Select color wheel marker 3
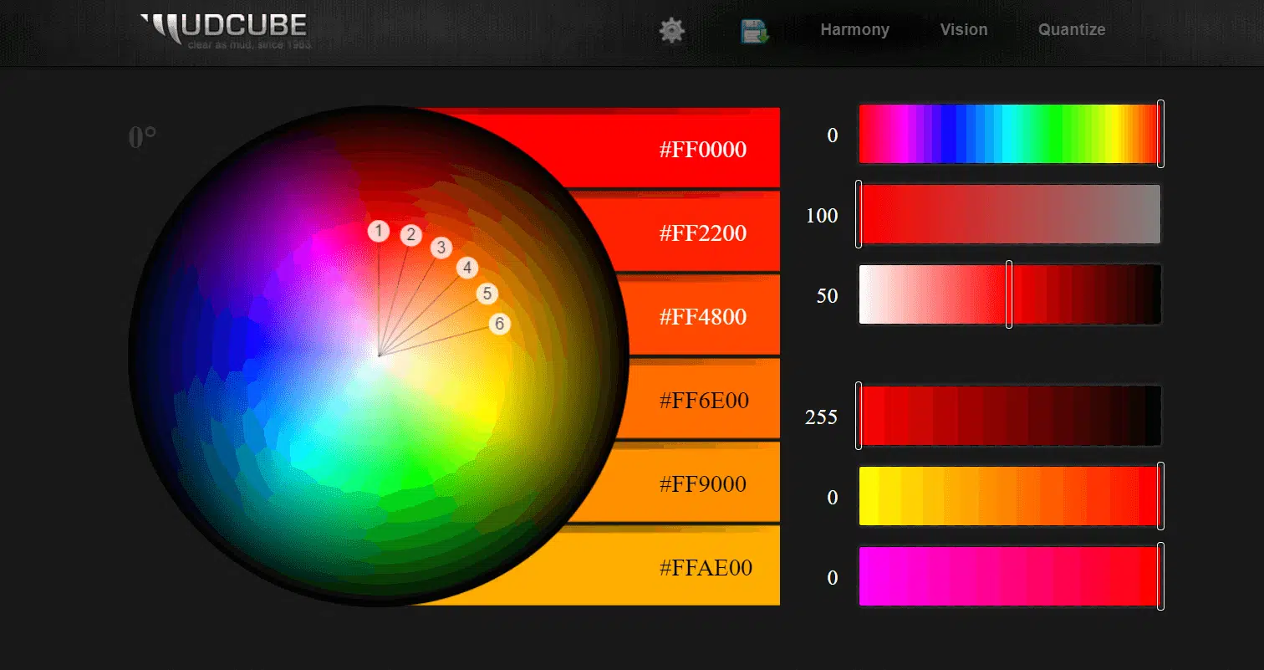 (x=441, y=248)
